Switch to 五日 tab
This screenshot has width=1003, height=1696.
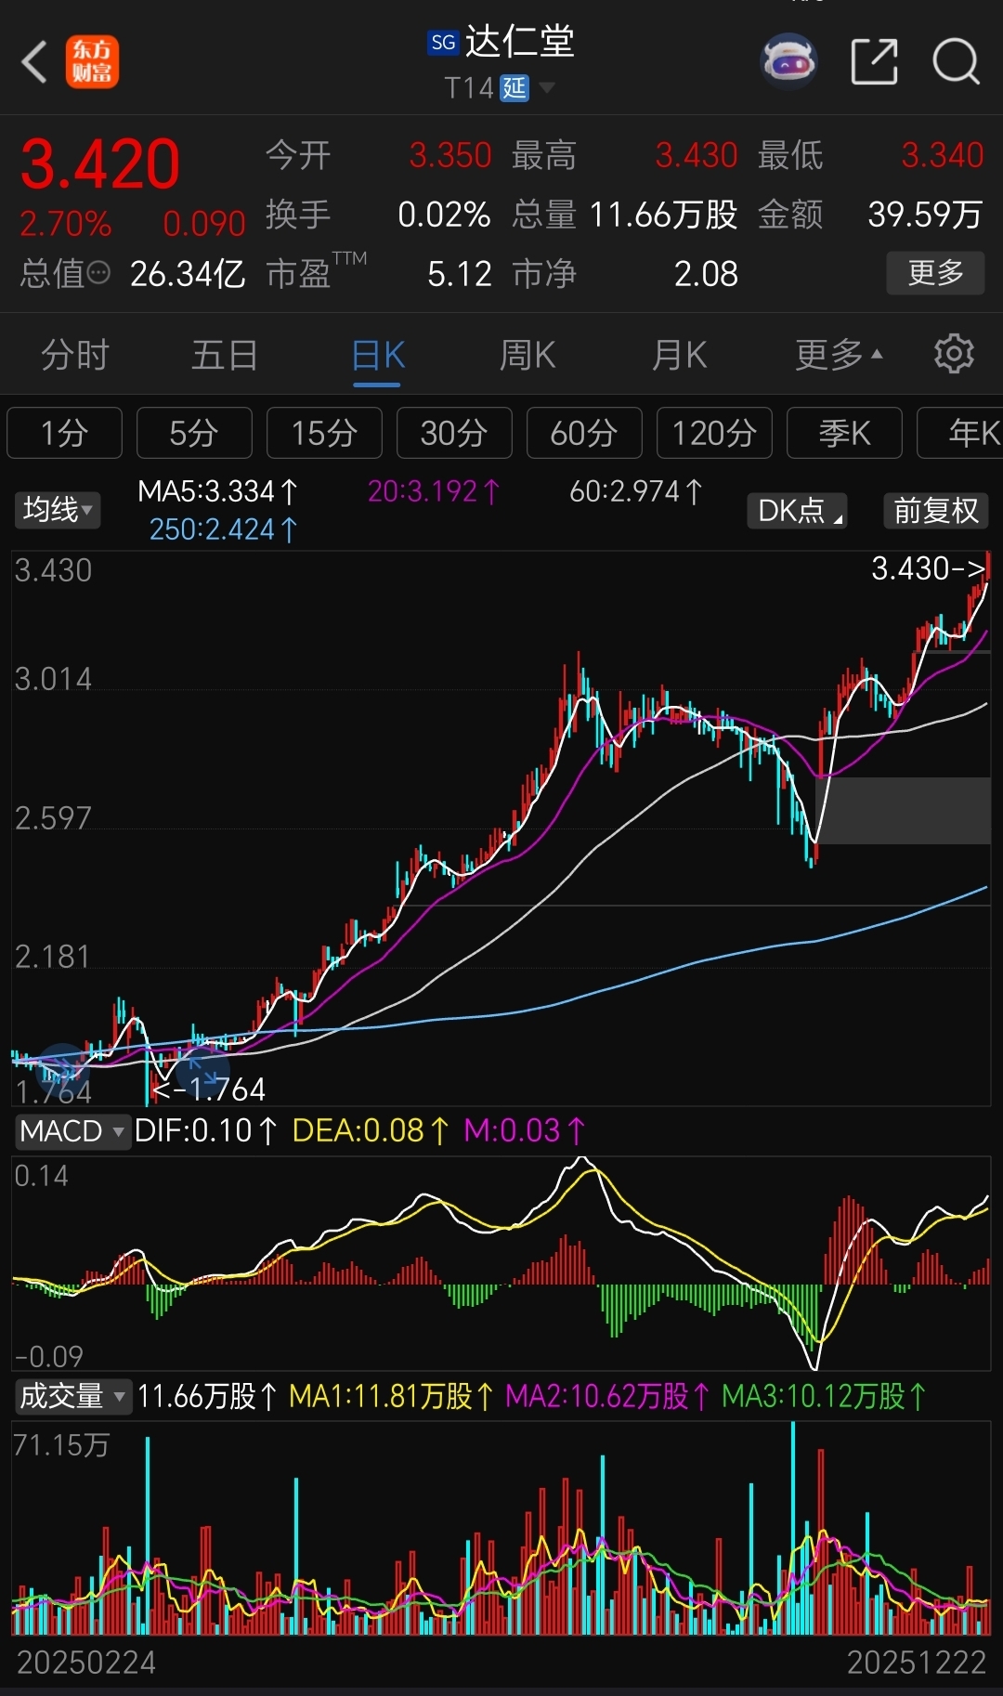click(225, 355)
